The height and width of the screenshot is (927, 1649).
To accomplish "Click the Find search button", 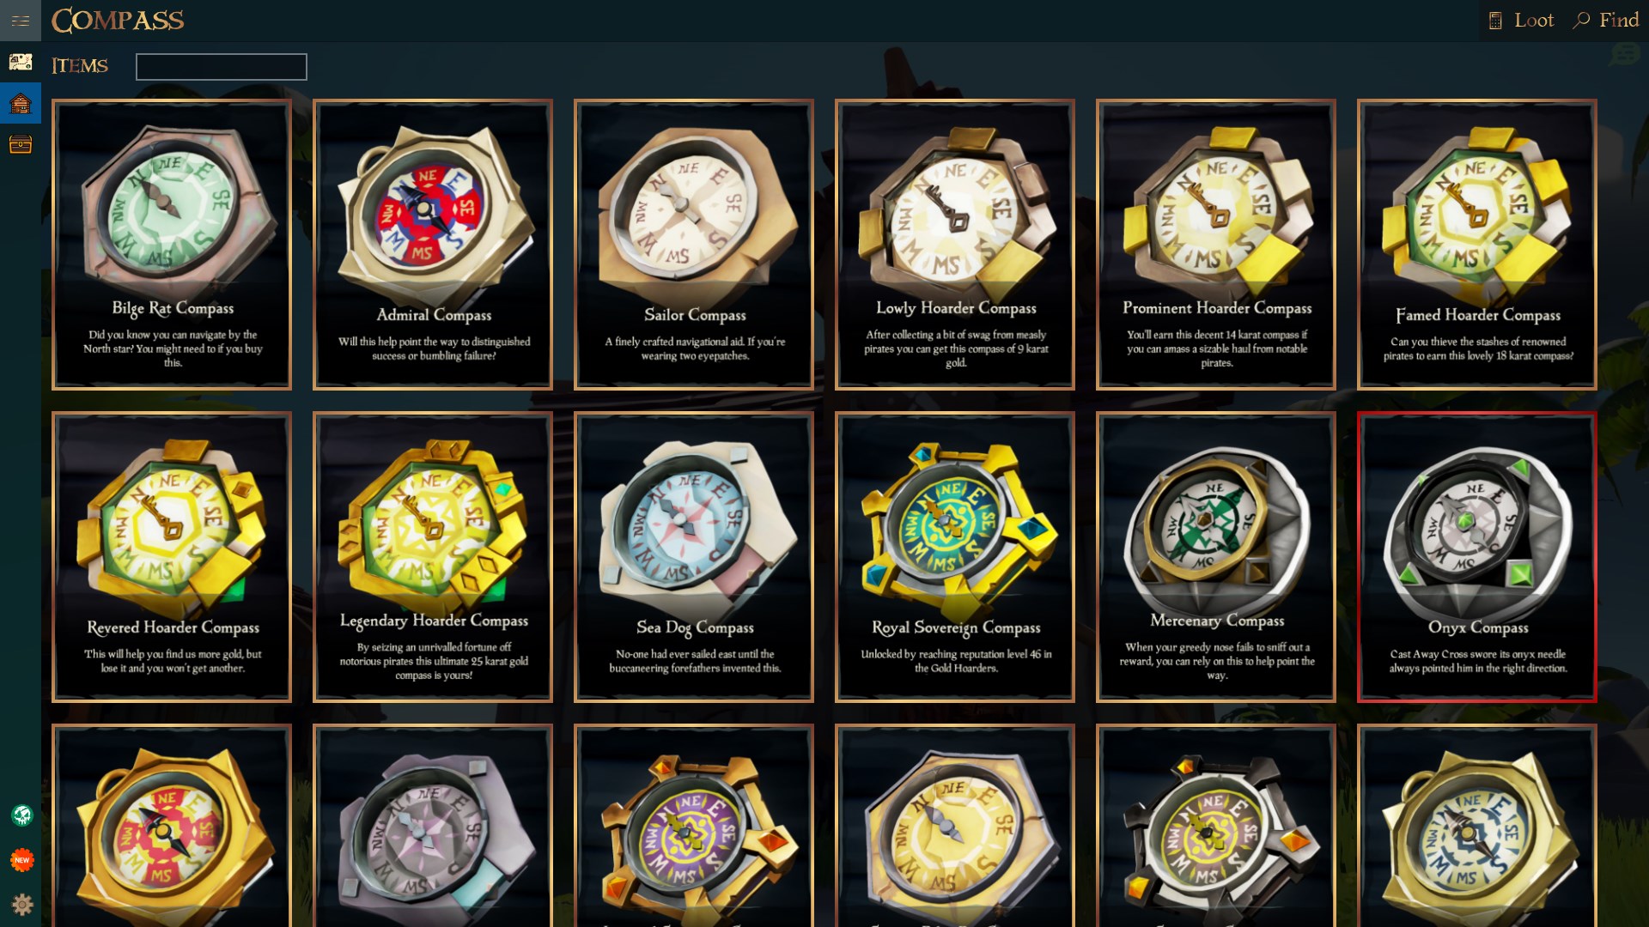I will [x=1605, y=21].
